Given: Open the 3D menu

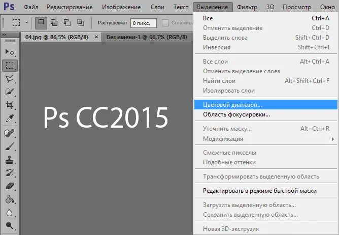Looking at the screenshot, I should click(270, 7).
